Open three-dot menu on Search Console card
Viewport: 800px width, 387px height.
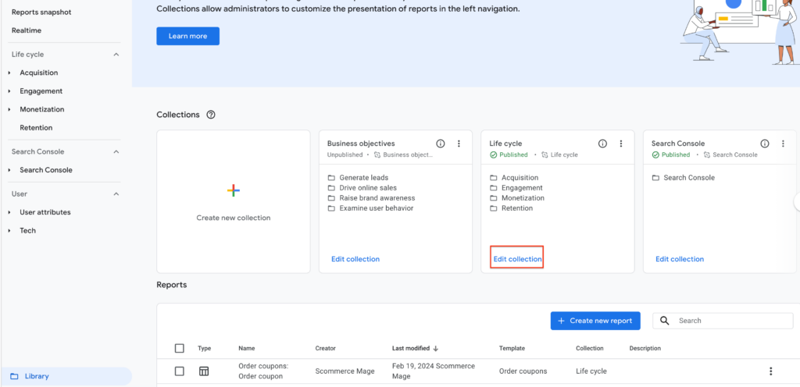[x=784, y=144]
